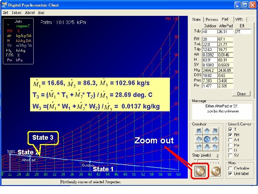Enable the SV lines checkbox
This screenshot has width=258, height=194.
[230, 156]
